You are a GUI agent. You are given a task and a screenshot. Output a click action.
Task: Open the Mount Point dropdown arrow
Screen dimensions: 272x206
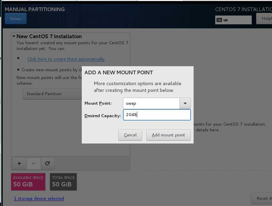tap(185, 103)
